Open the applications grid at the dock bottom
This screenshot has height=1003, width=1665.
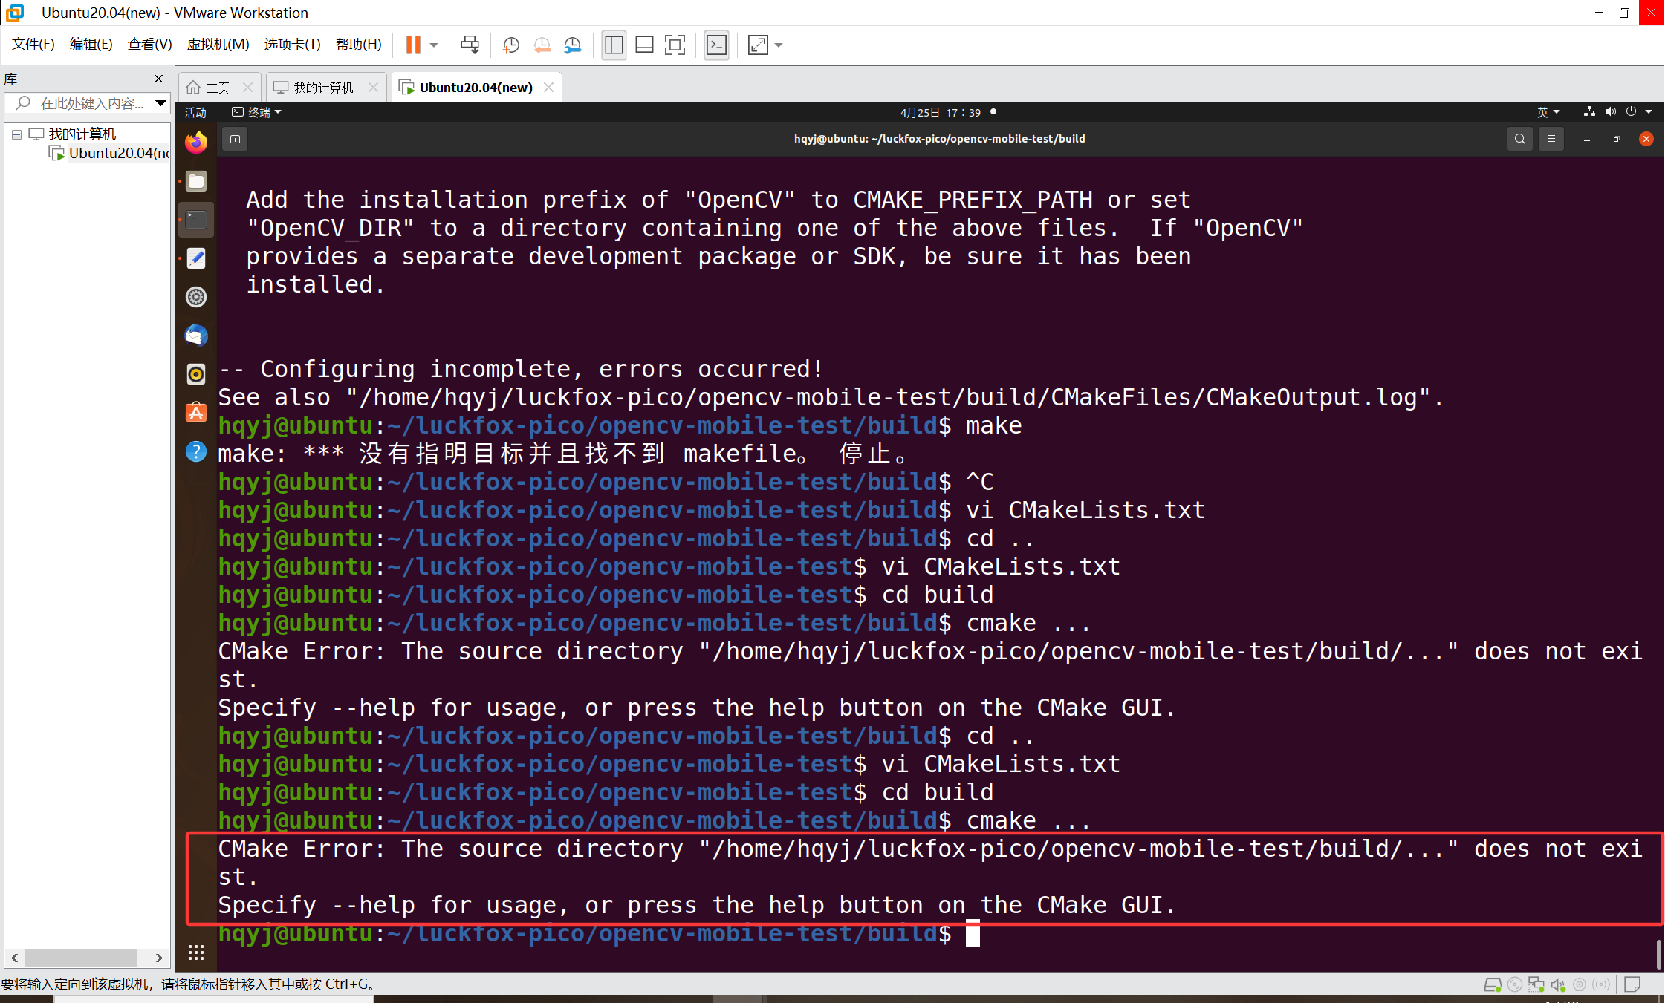pos(195,953)
